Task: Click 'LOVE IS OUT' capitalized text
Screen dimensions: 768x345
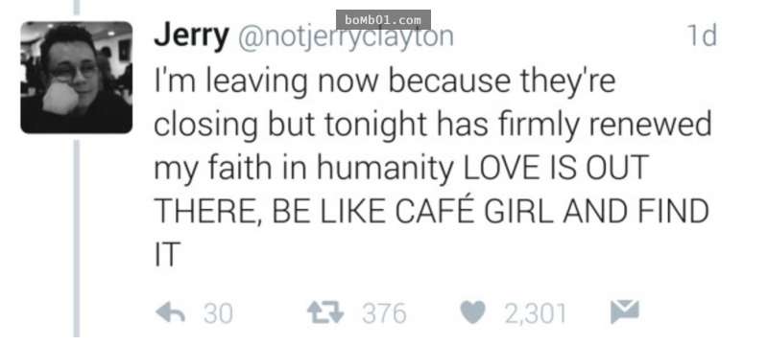Action: (556, 167)
